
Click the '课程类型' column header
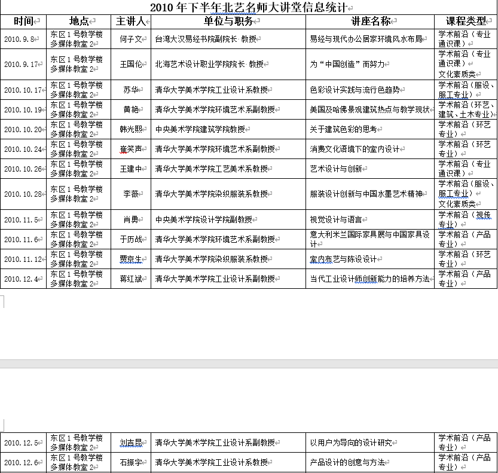(465, 22)
